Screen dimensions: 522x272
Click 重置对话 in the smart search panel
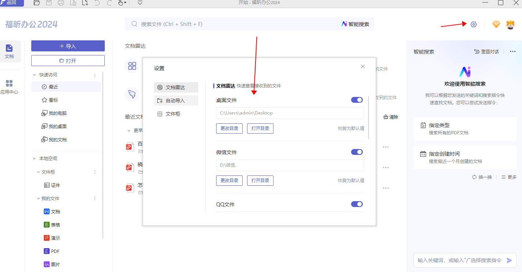tap(486, 52)
